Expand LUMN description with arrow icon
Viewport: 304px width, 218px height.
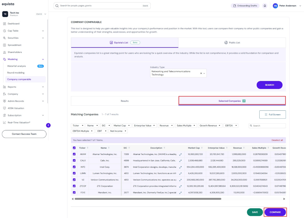(x=180, y=174)
